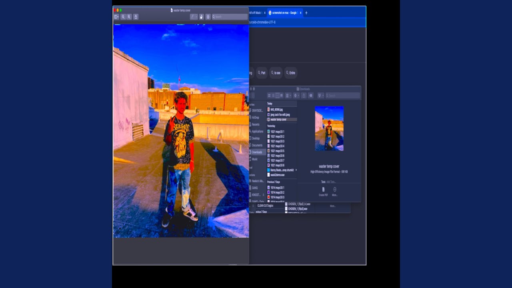The image size is (512, 288).
Task: Select list view in Finder toolbar
Action: coord(273,96)
